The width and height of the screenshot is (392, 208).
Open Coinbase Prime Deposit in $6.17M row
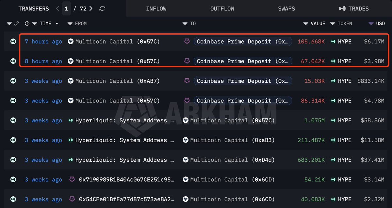point(243,41)
